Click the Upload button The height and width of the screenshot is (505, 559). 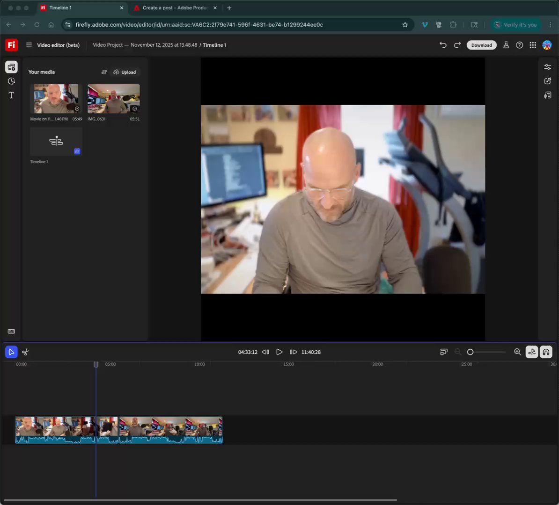[125, 72]
